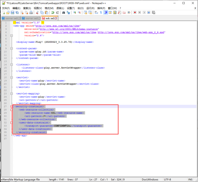The height and width of the screenshot is (182, 198).
Task: Close all documents via toolbar
Action: point(26,13)
